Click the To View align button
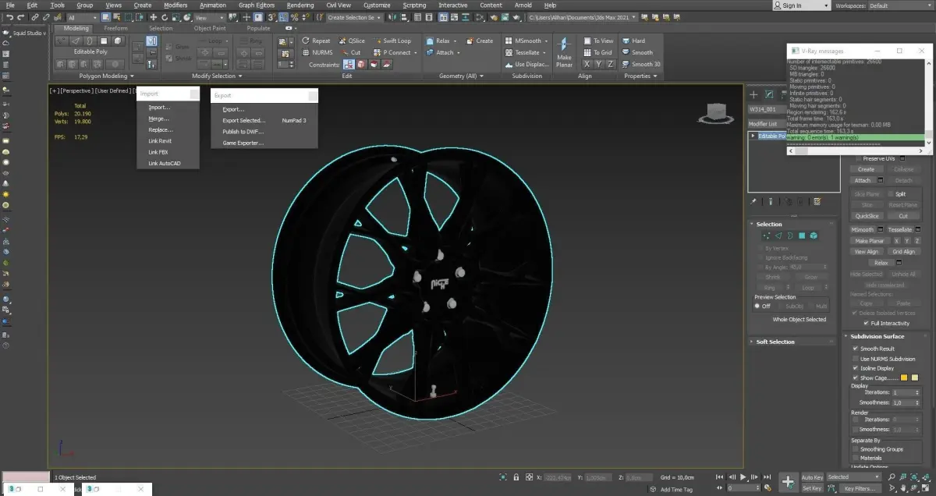This screenshot has height=496, width=936. point(598,41)
